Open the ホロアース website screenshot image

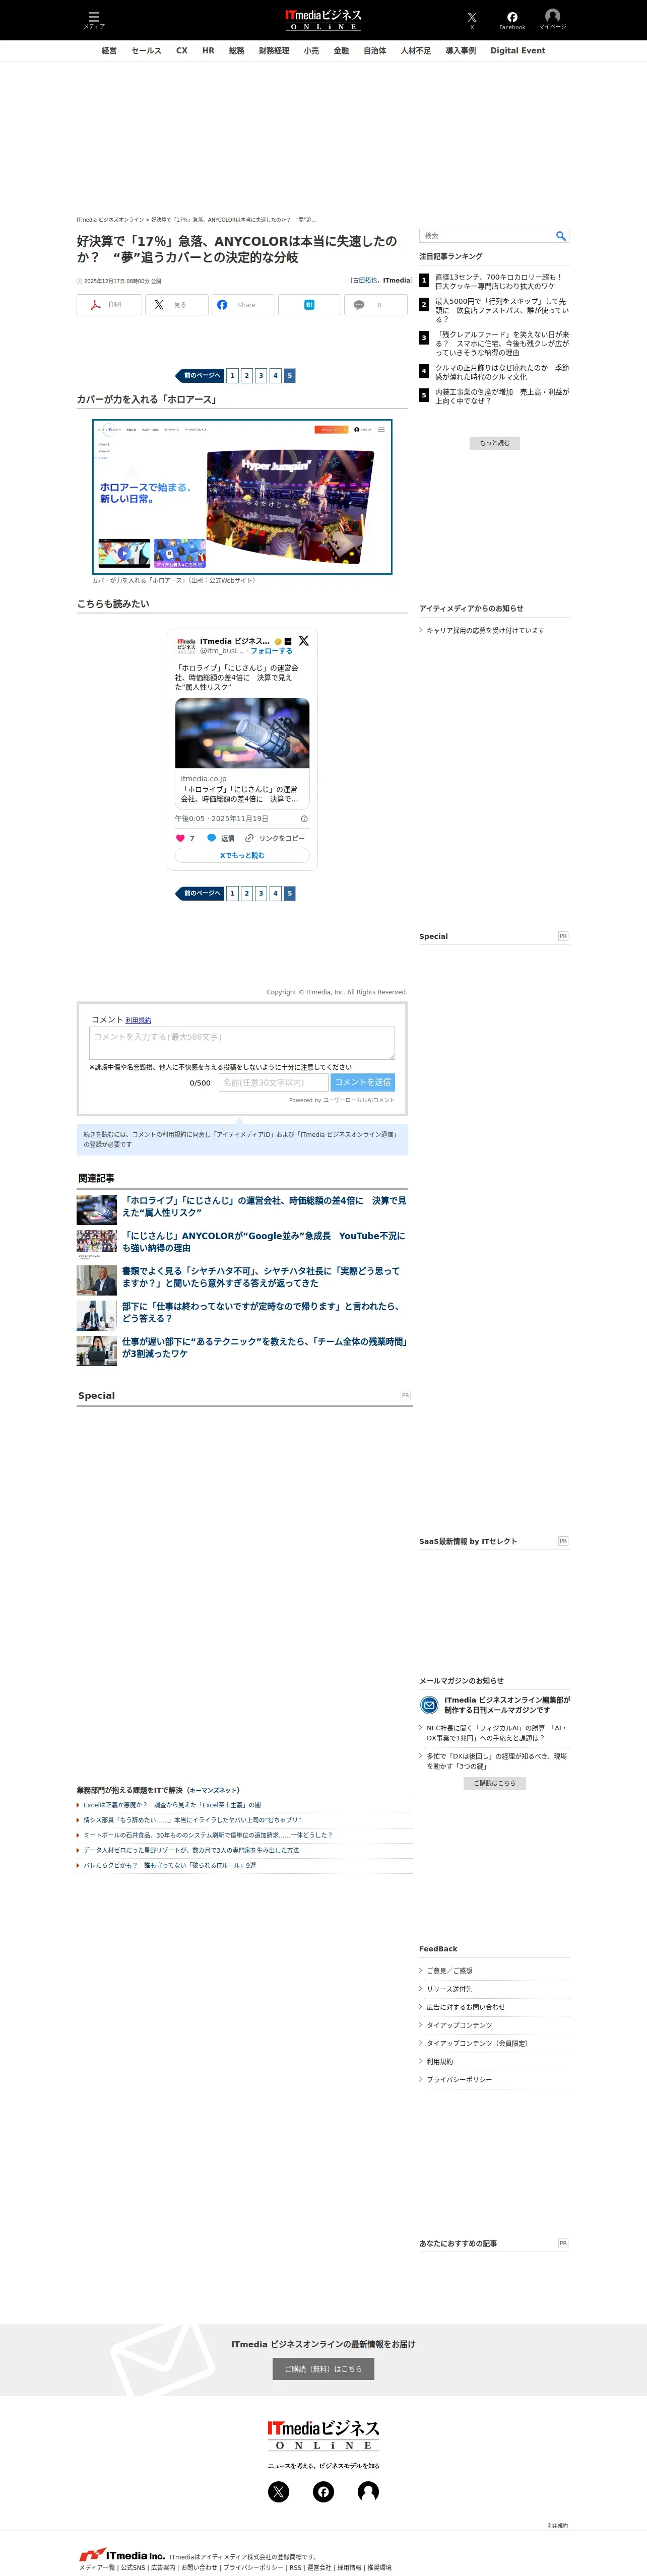click(242, 497)
